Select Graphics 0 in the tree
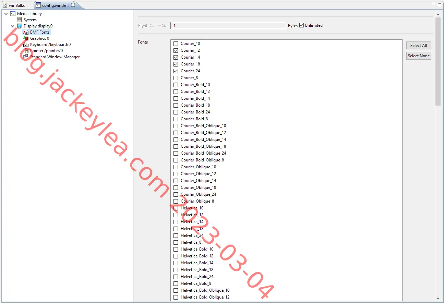 39,38
